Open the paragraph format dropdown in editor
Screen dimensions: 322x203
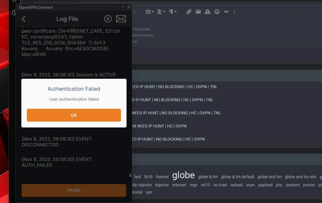coord(173,12)
